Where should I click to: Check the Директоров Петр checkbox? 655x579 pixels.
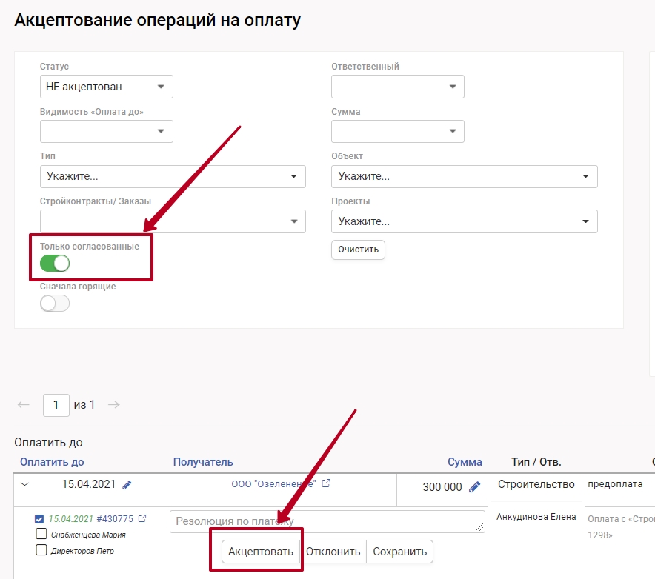click(41, 550)
